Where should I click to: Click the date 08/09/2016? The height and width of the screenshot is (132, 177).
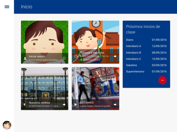159,53
